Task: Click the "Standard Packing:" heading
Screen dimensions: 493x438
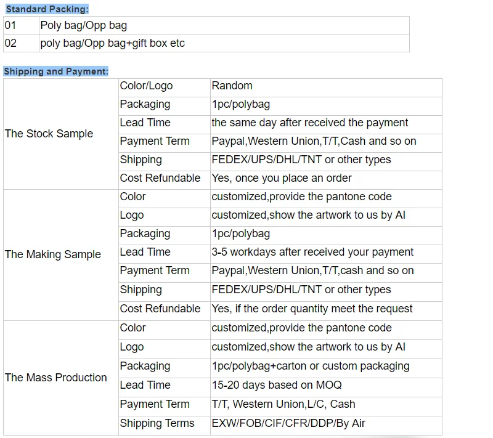Action: [47, 9]
